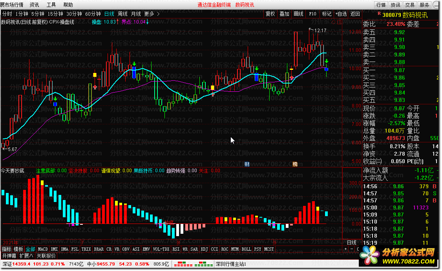Screen dimensions: 442x271
Task: Click the 行情 button at top right
Action: point(381,5)
